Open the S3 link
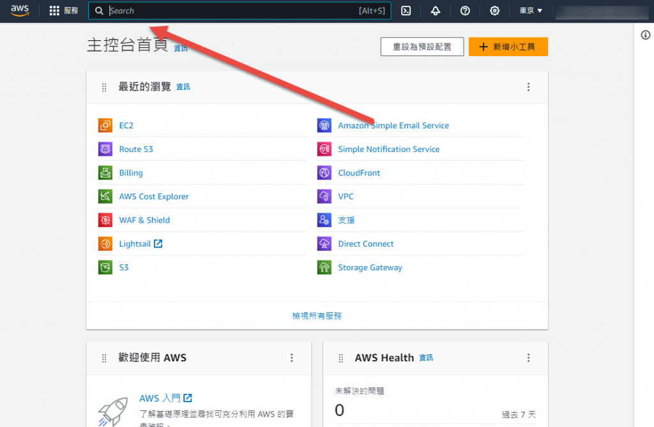This screenshot has height=427, width=654. (x=124, y=267)
